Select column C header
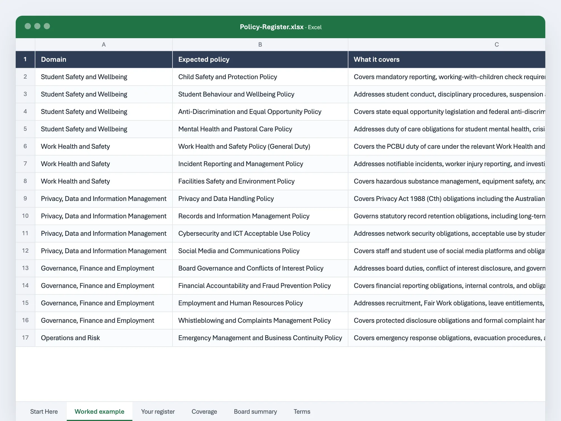561x421 pixels. (x=447, y=44)
